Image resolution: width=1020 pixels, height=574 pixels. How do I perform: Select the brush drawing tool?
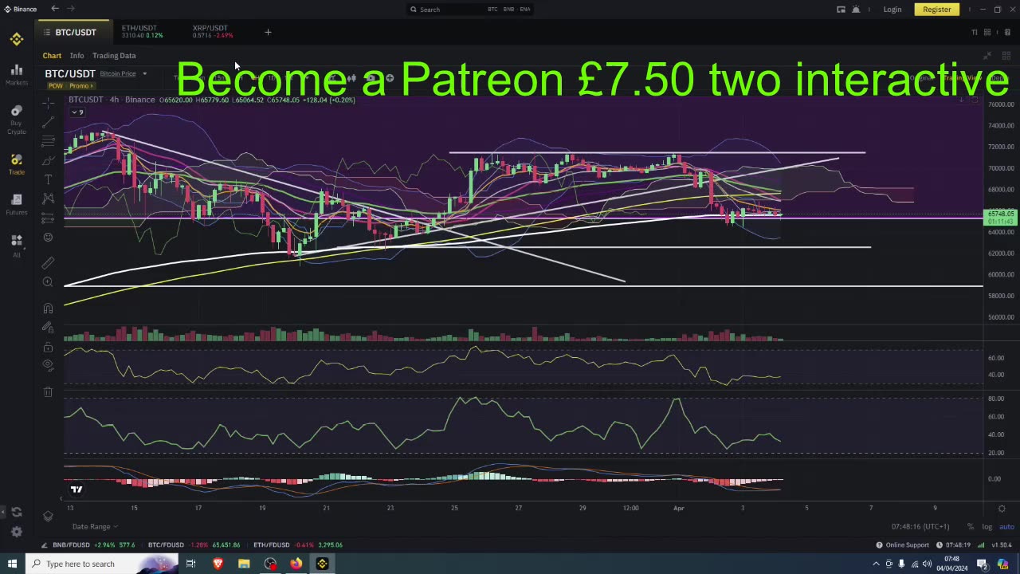[x=48, y=160]
